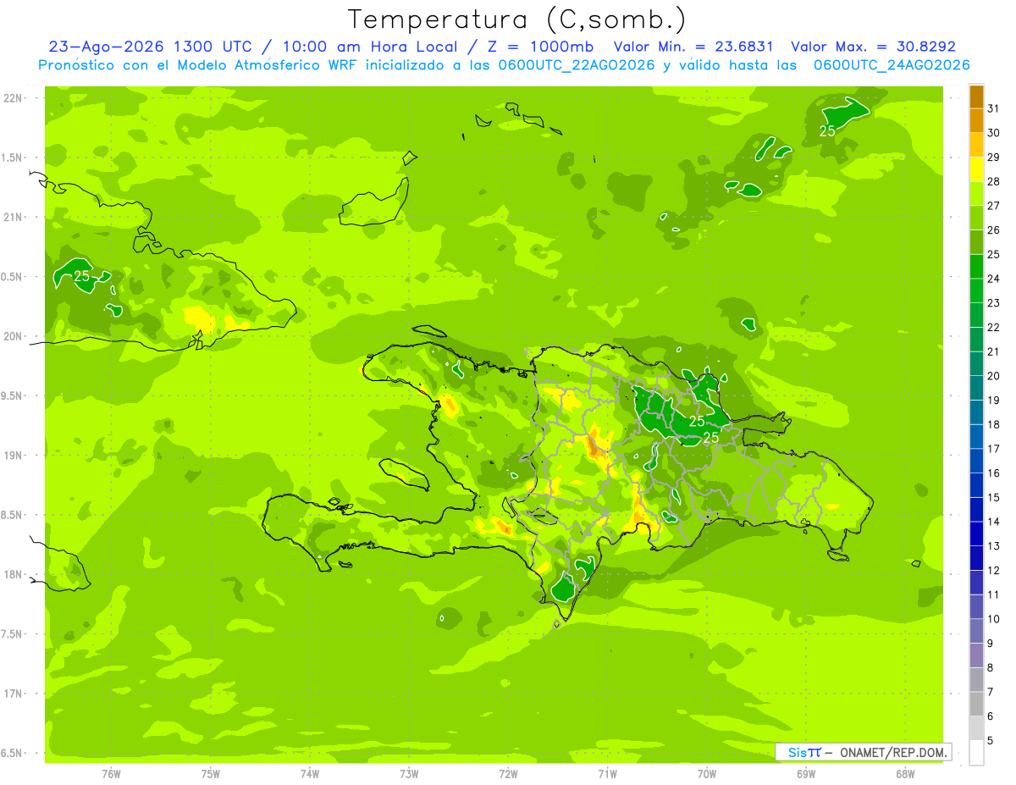The image size is (1016, 785).
Task: Click legend value '28'
Action: (994, 181)
